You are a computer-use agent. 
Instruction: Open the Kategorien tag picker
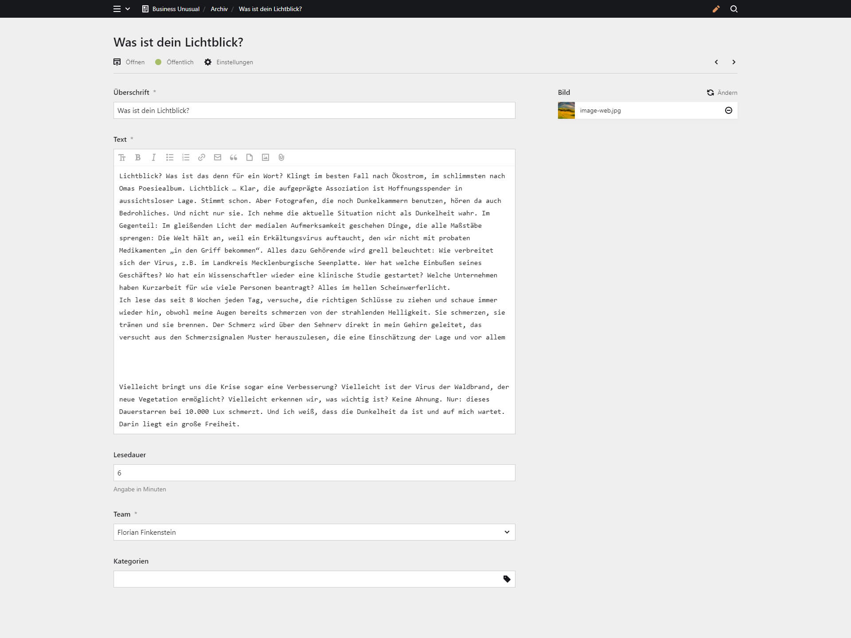[507, 579]
